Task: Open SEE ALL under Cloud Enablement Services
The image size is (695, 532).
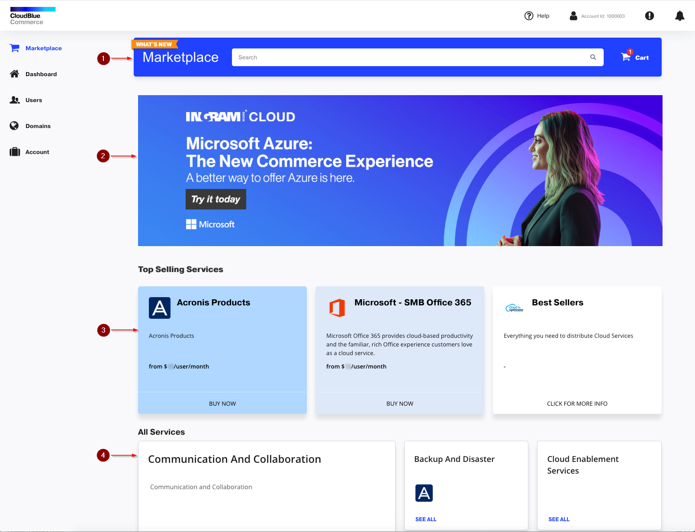Action: 558,519
